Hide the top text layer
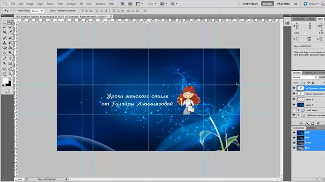325x182 pixels. pyautogui.click(x=294, y=88)
